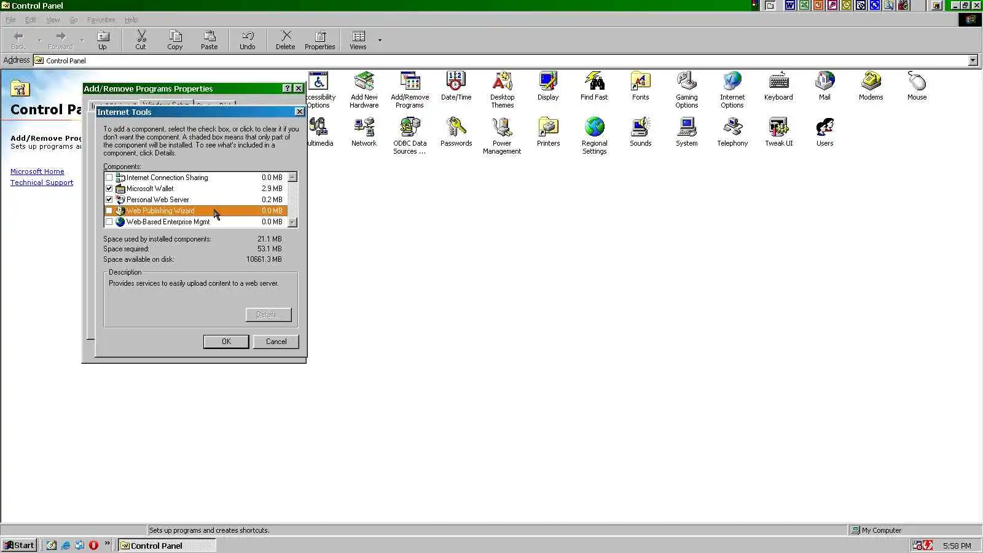Open the Sounds icon
983x553 pixels.
pyautogui.click(x=640, y=132)
